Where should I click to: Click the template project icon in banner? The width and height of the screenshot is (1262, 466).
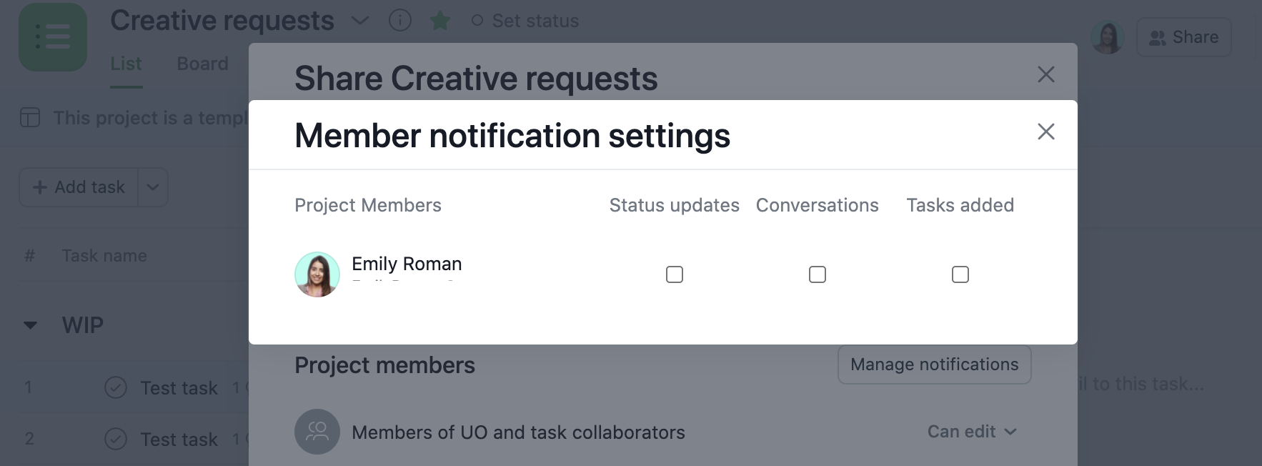(30, 118)
